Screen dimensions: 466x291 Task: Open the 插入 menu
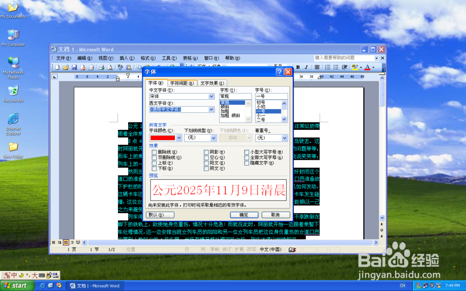127,58
